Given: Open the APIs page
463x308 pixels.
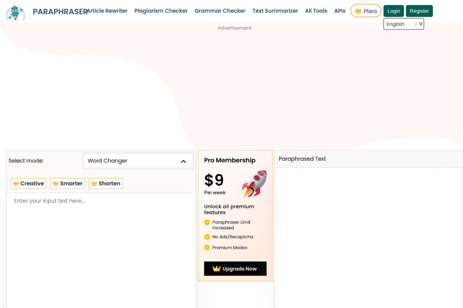Looking at the screenshot, I should coord(340,11).
